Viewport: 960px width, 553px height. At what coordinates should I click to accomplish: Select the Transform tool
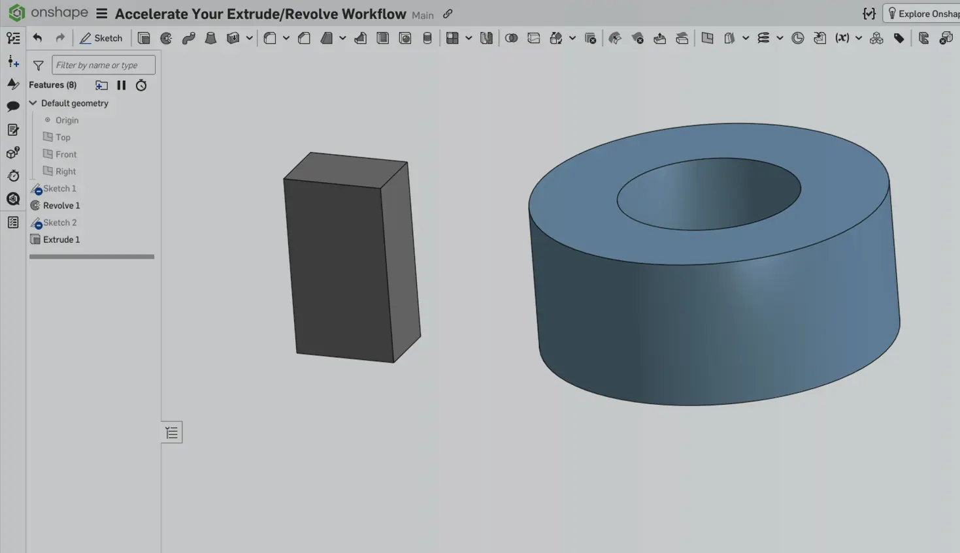tap(555, 38)
